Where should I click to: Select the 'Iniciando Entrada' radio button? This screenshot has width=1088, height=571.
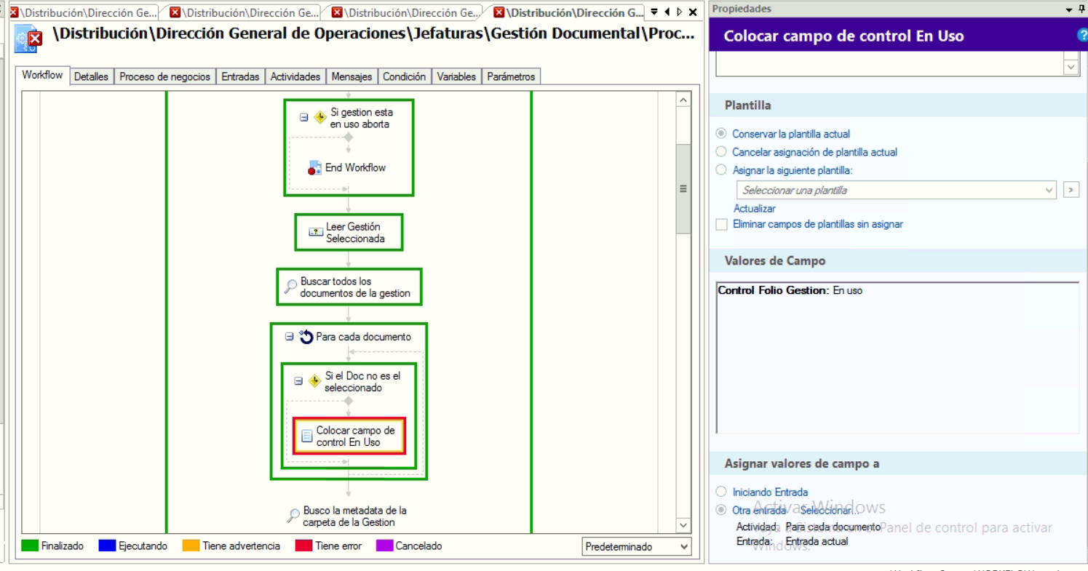[721, 492]
